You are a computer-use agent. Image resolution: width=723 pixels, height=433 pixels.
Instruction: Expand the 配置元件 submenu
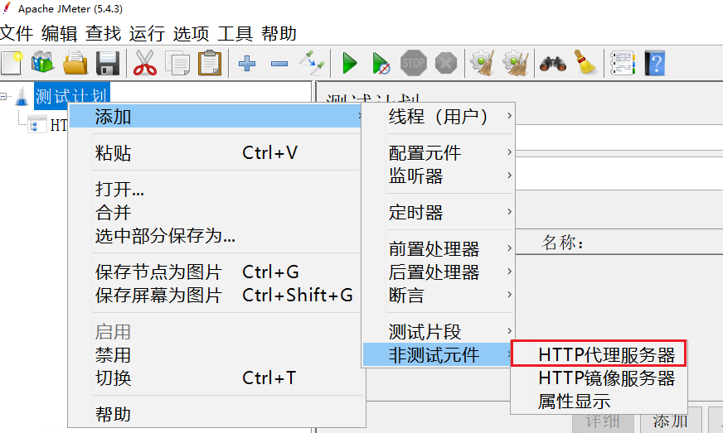[x=438, y=153]
